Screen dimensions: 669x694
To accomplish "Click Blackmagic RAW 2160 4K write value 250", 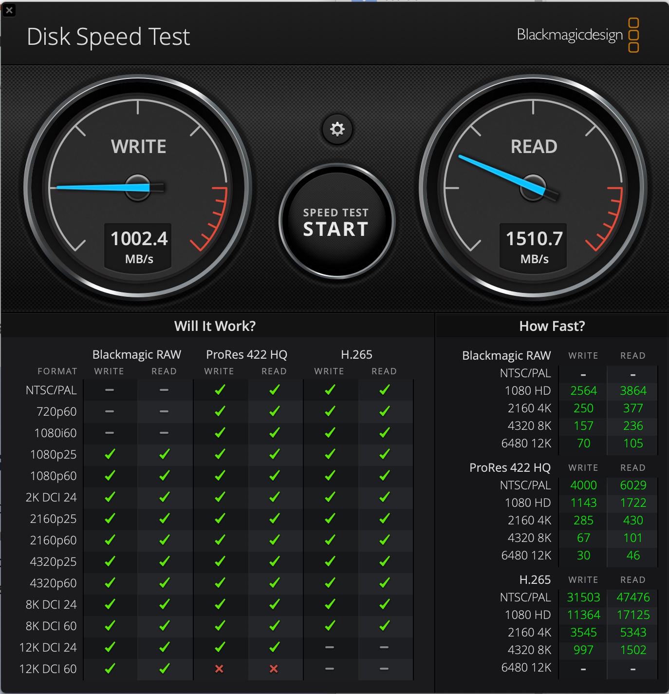I will (583, 408).
